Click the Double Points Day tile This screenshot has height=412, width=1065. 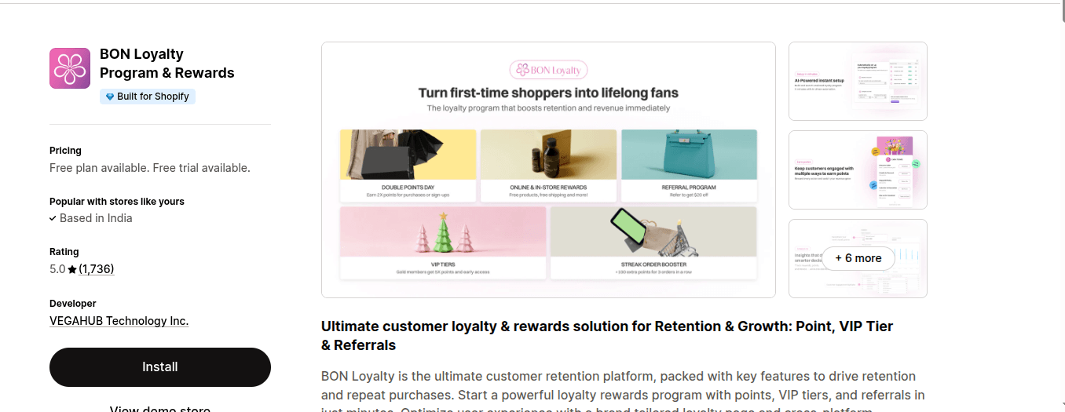[x=408, y=165]
